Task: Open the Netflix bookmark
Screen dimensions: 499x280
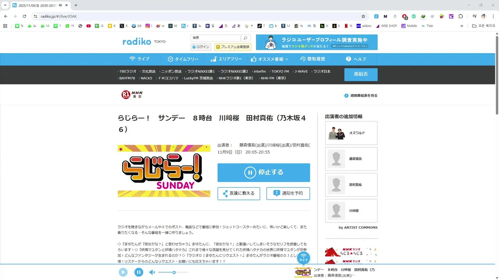Action: 347,26
